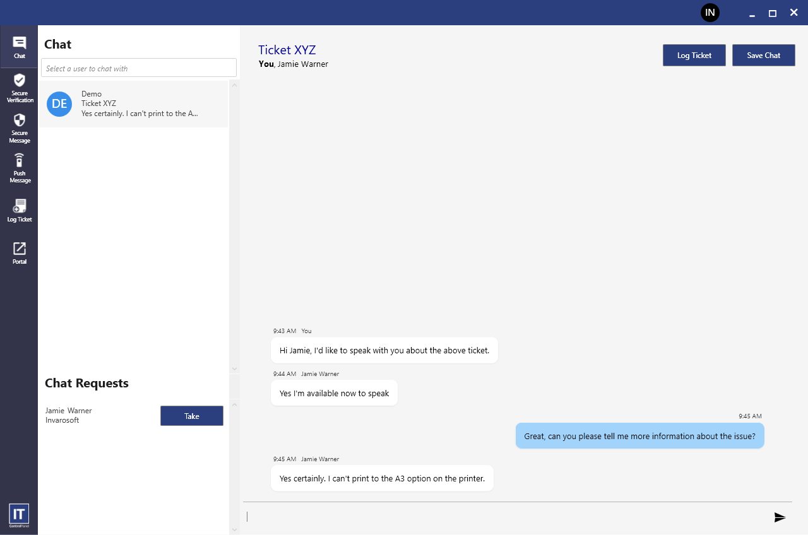808x535 pixels.
Task: Click the IT Control Panel logo
Action: tap(19, 515)
